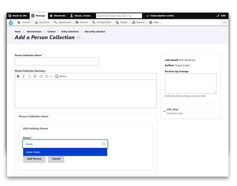Click the Drupal drop logo icon
This screenshot has width=237, height=186.
pos(11,23)
